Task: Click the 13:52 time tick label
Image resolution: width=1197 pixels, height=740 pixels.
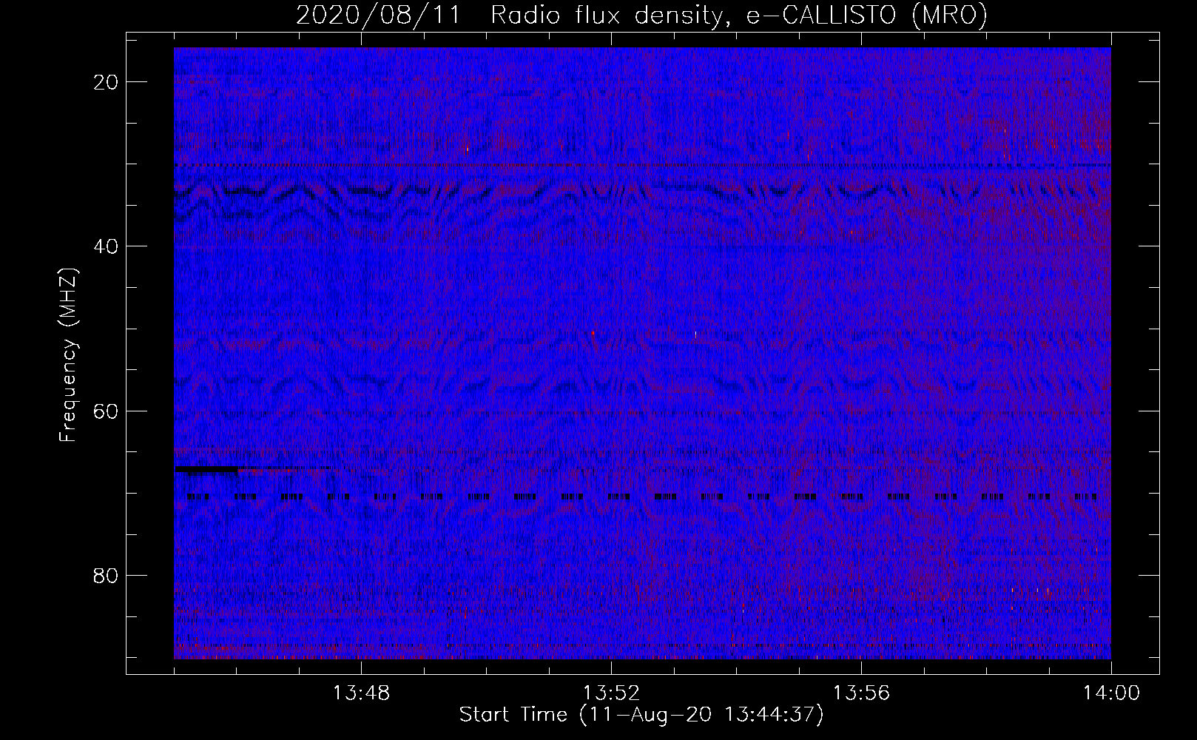Action: (611, 693)
